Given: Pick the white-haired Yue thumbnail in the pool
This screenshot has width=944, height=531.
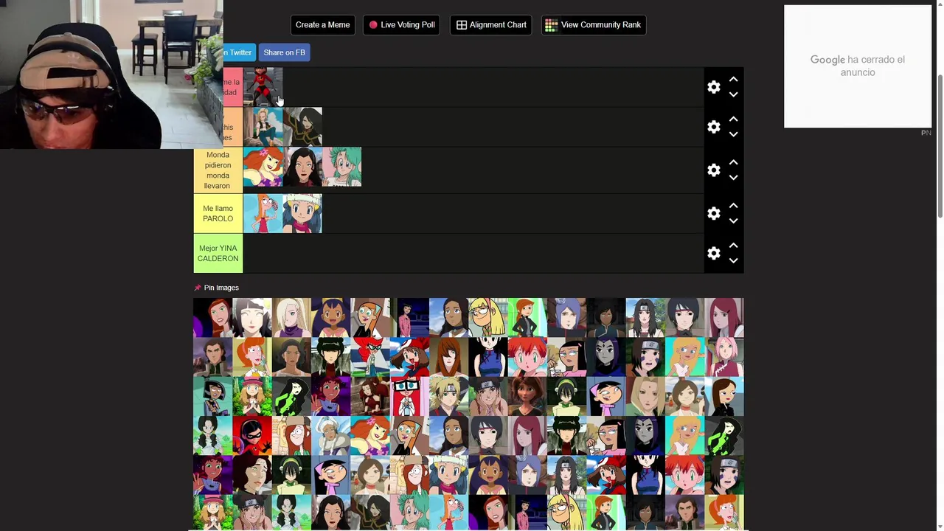Looking at the screenshot, I should point(330,436).
